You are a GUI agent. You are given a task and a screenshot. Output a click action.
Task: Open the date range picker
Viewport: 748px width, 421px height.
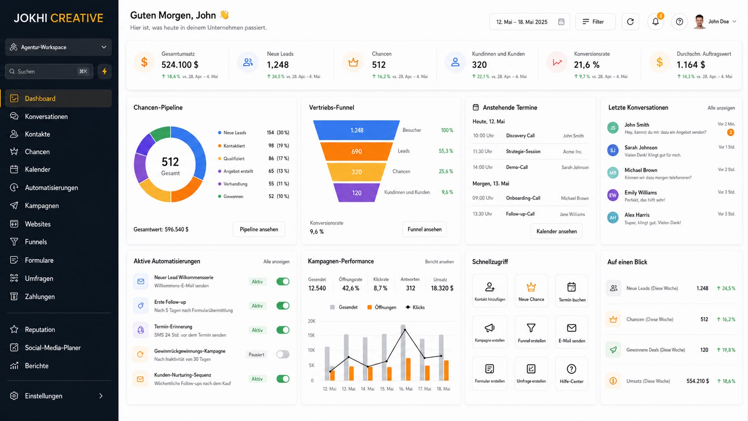tap(530, 21)
